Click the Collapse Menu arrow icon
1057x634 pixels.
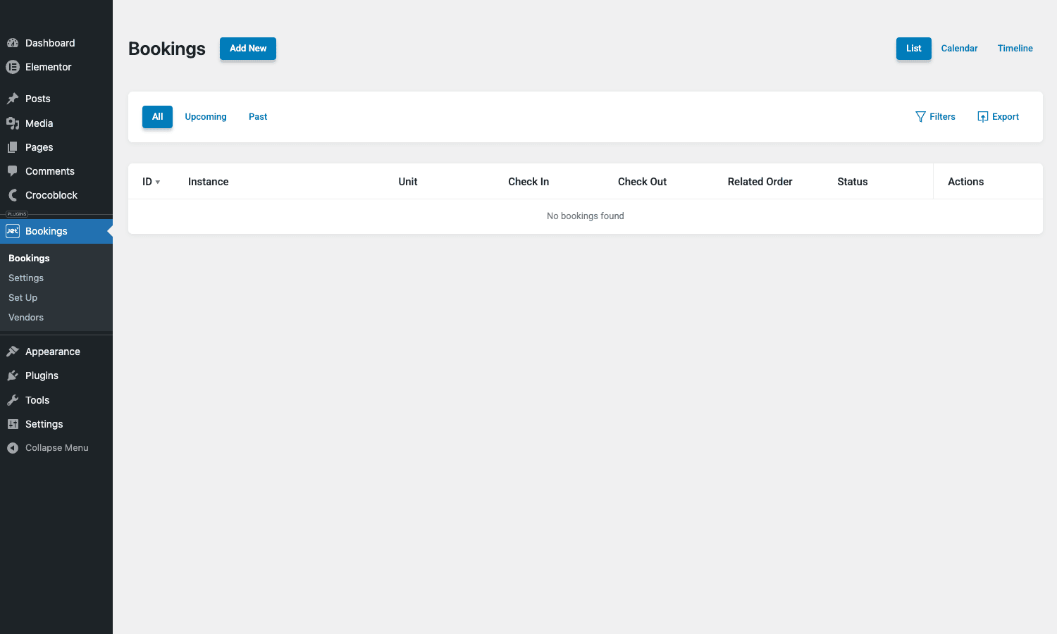coord(13,448)
